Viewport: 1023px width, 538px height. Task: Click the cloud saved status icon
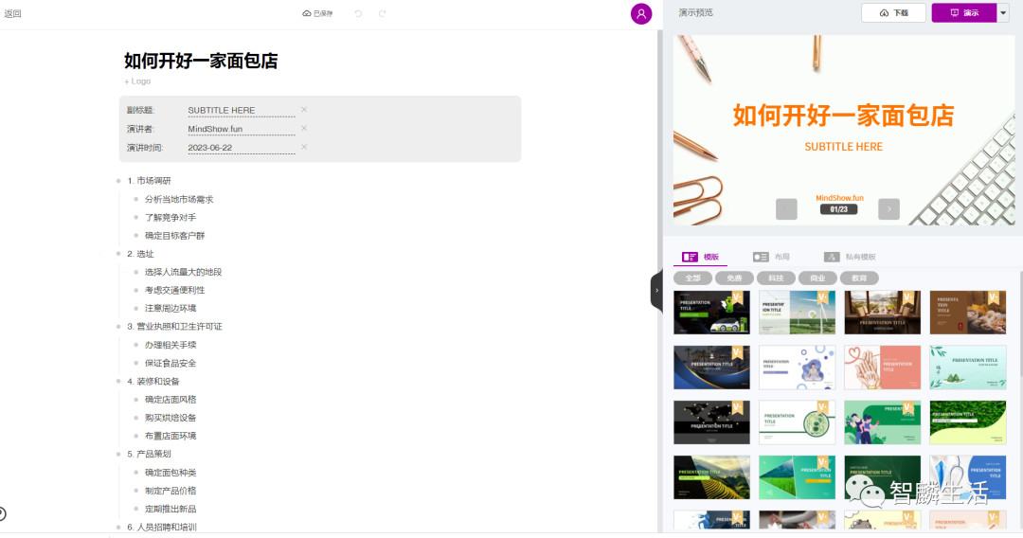[x=307, y=13]
